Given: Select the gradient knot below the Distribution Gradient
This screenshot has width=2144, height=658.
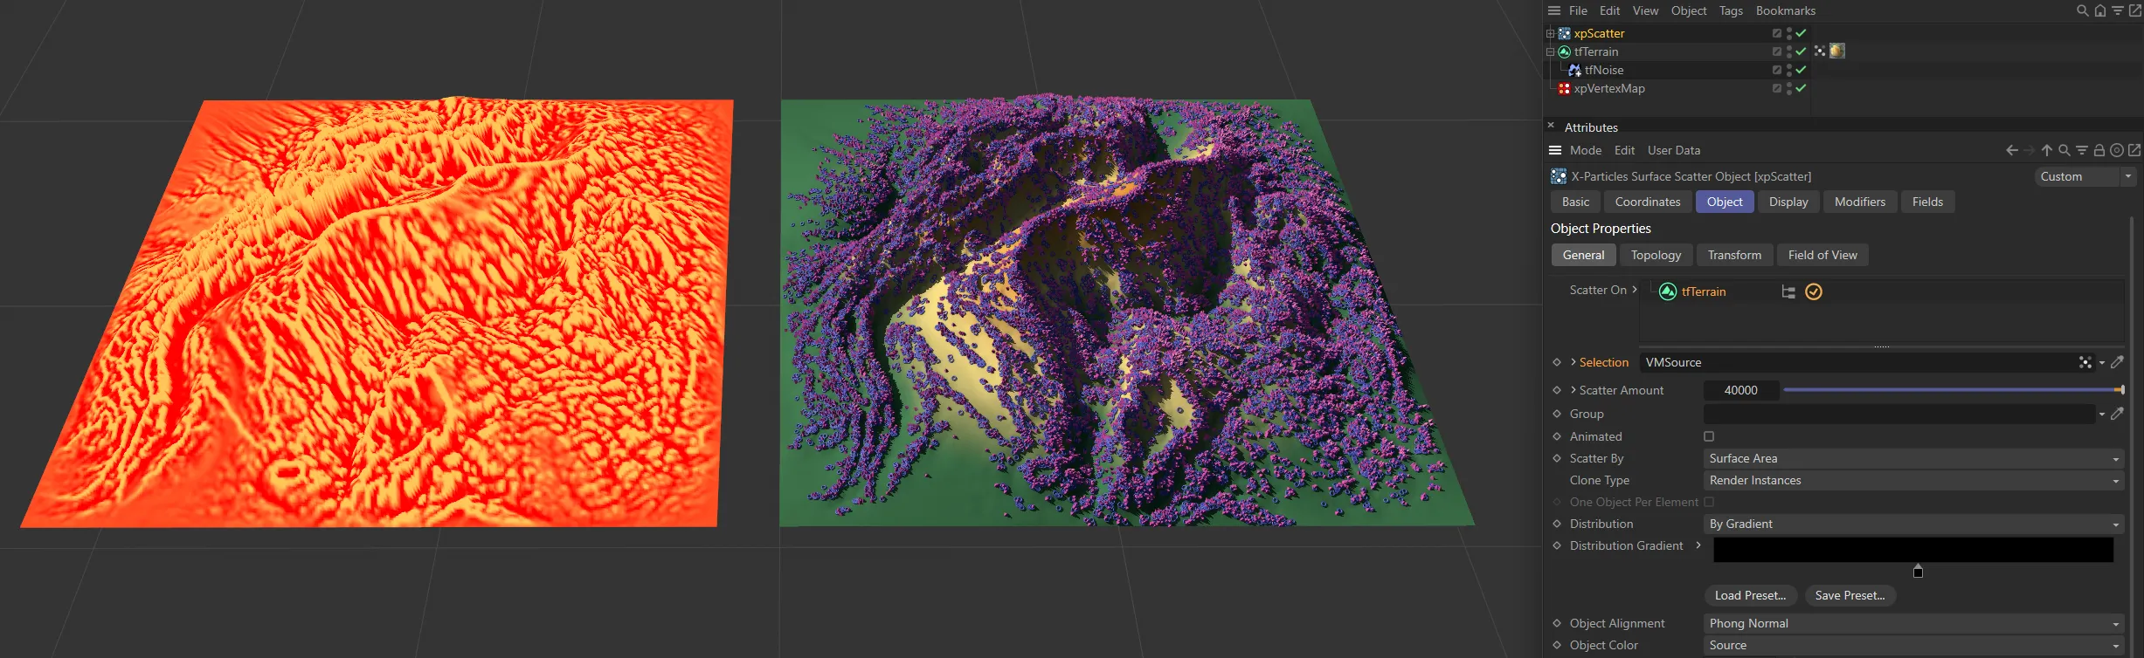Looking at the screenshot, I should click(1918, 572).
